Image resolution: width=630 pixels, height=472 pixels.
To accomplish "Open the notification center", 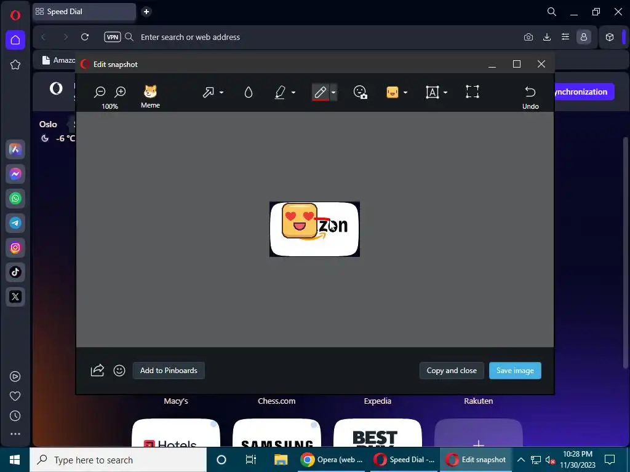I will tap(610, 460).
